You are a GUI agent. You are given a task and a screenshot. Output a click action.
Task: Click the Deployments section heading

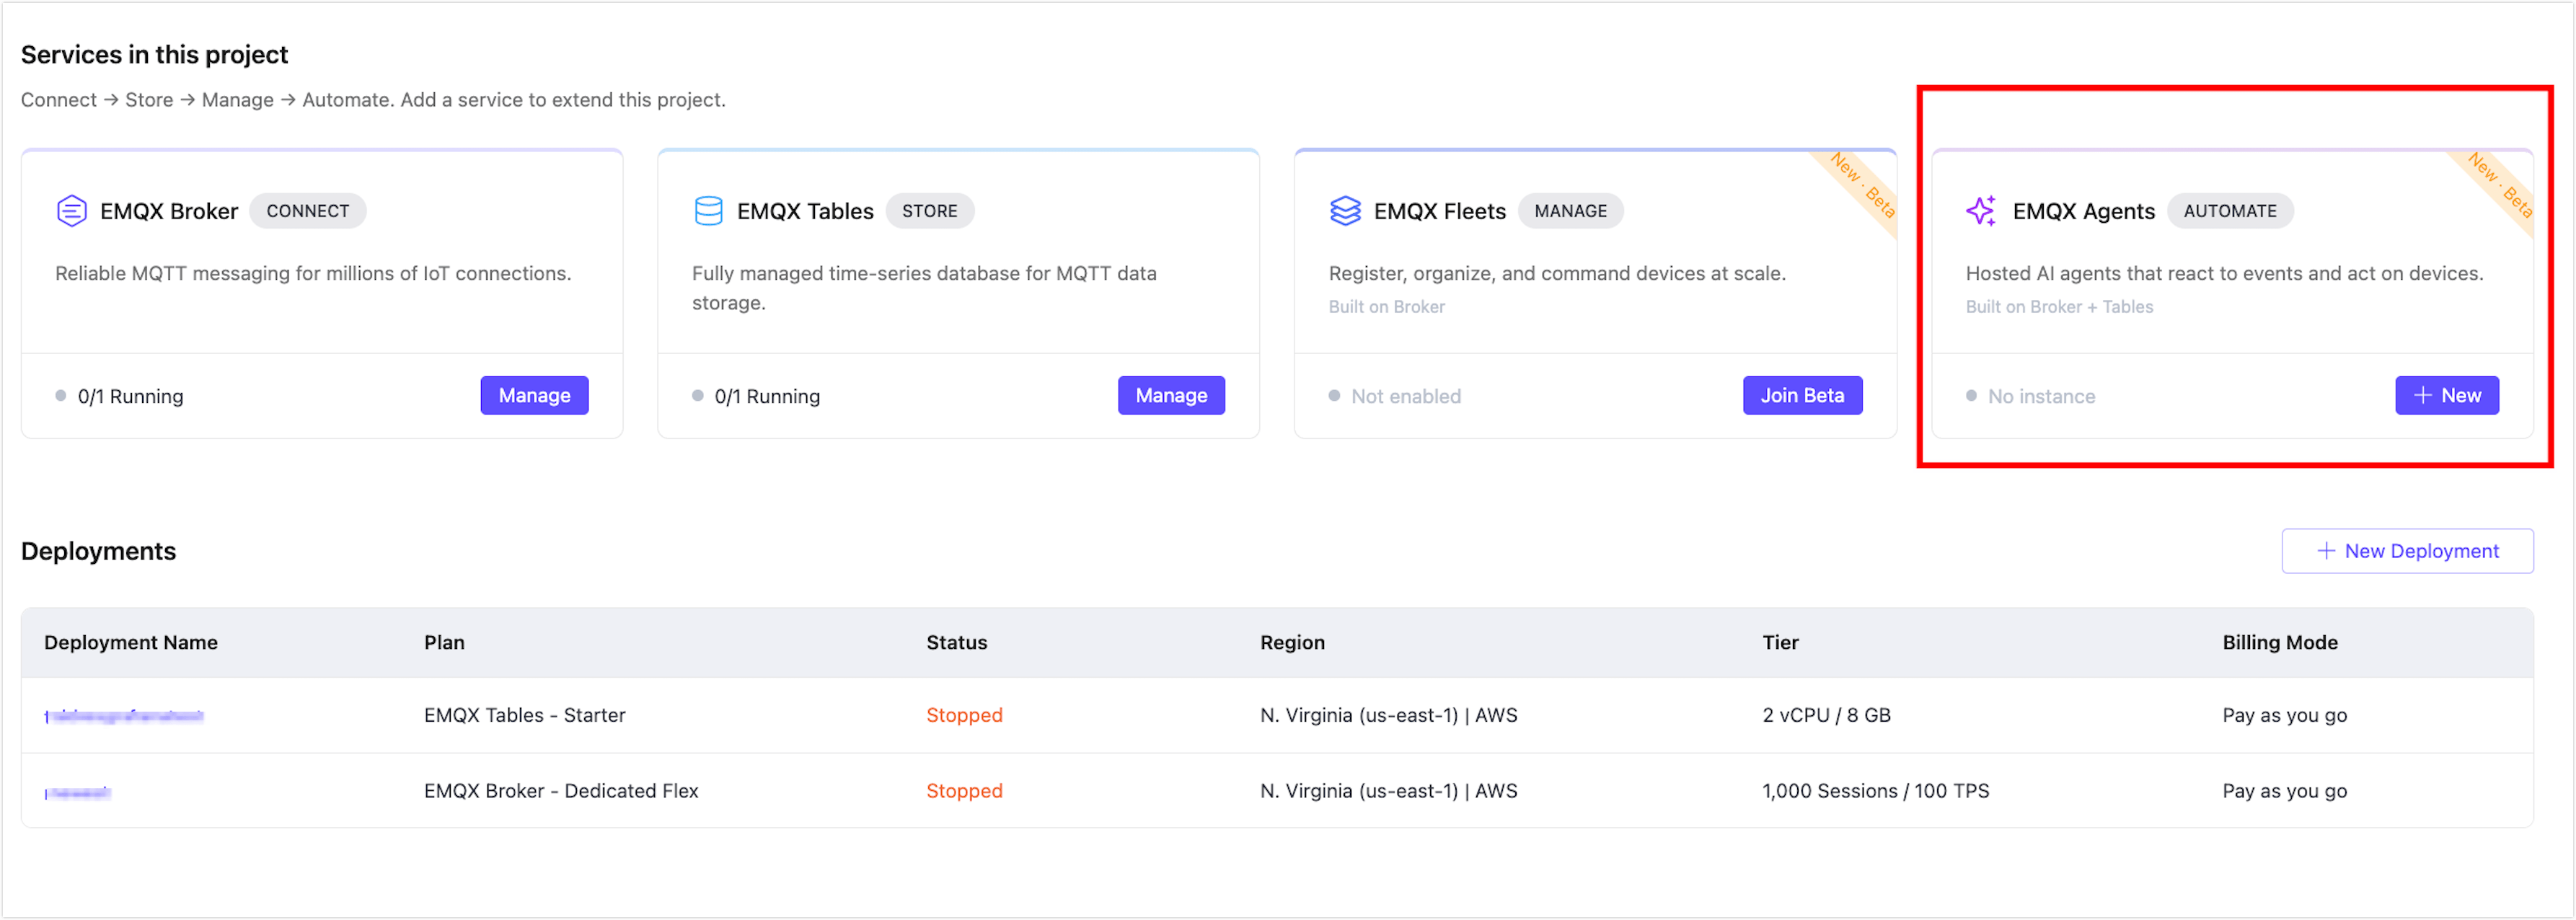[98, 551]
